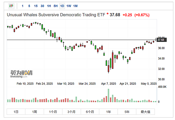This screenshot has height=120, width=175.
Task: Set range to 6个月
Action: click(90, 112)
